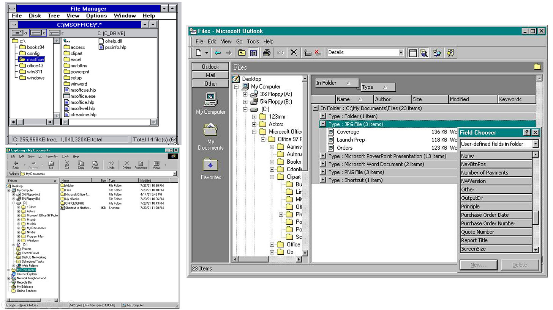Click Up One Level folder icon in Outlook
The image size is (553, 310).
click(x=242, y=53)
